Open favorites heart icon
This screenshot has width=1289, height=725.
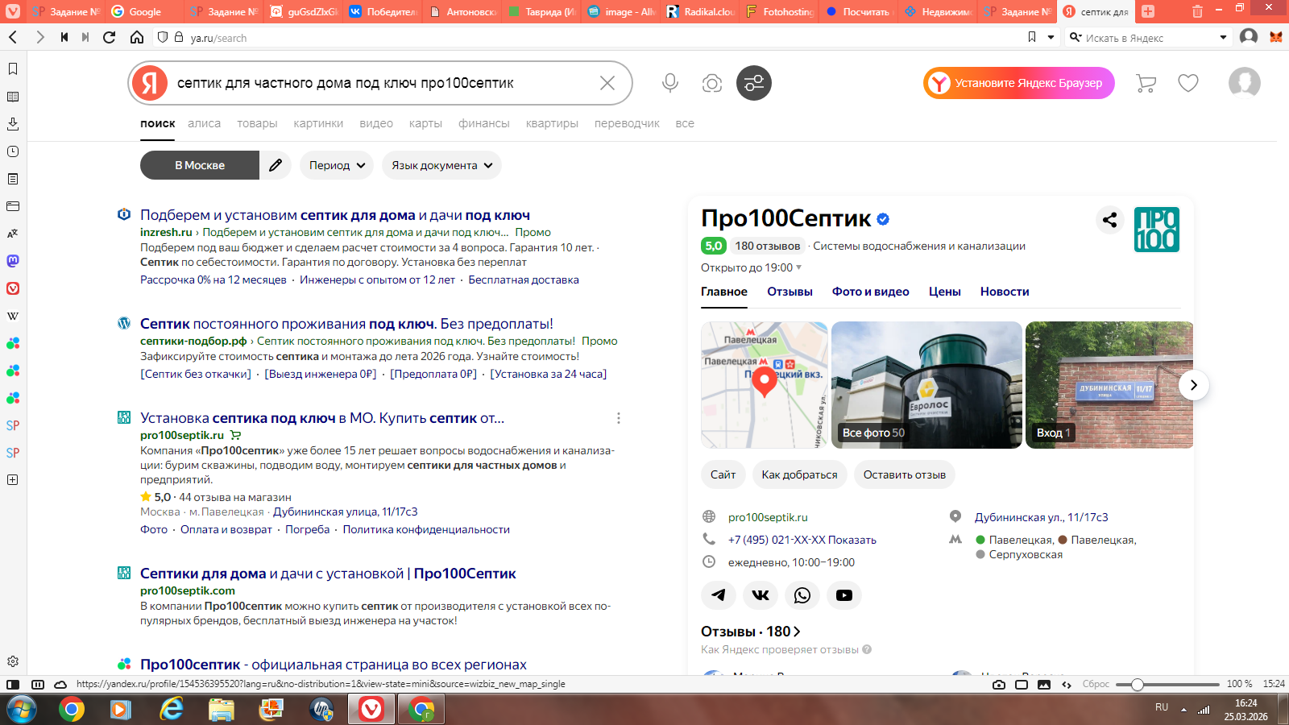pos(1187,83)
